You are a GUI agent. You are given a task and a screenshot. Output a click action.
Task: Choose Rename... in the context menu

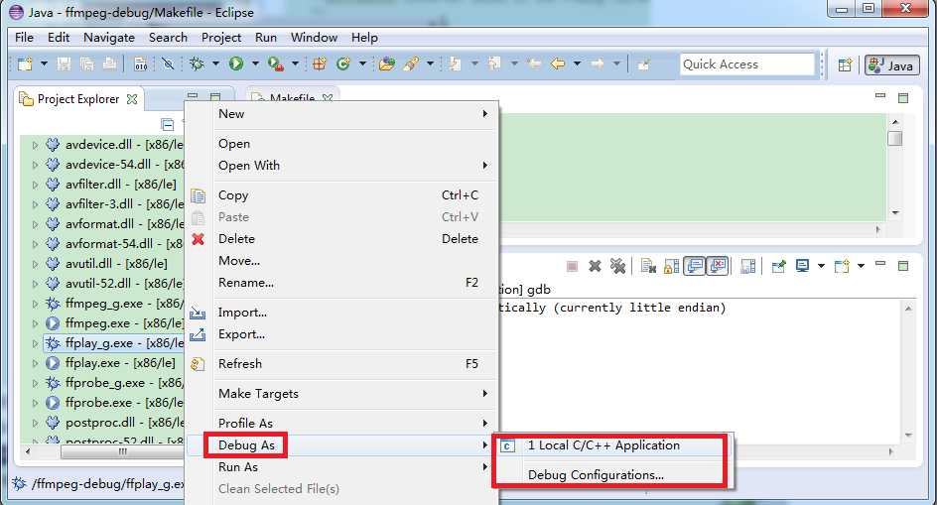[341, 283]
